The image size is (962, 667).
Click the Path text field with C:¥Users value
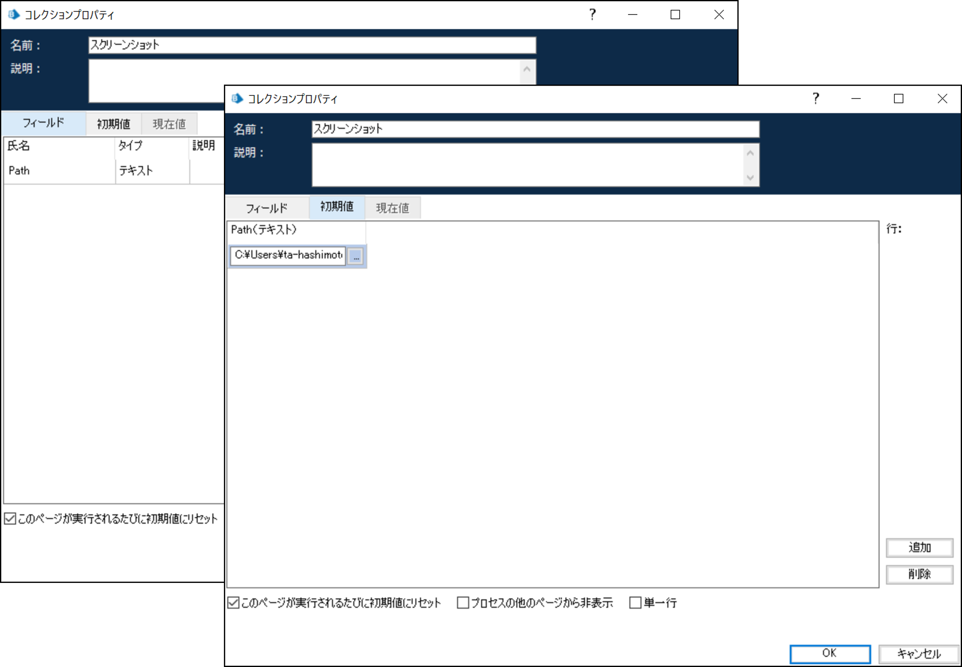[x=288, y=255]
